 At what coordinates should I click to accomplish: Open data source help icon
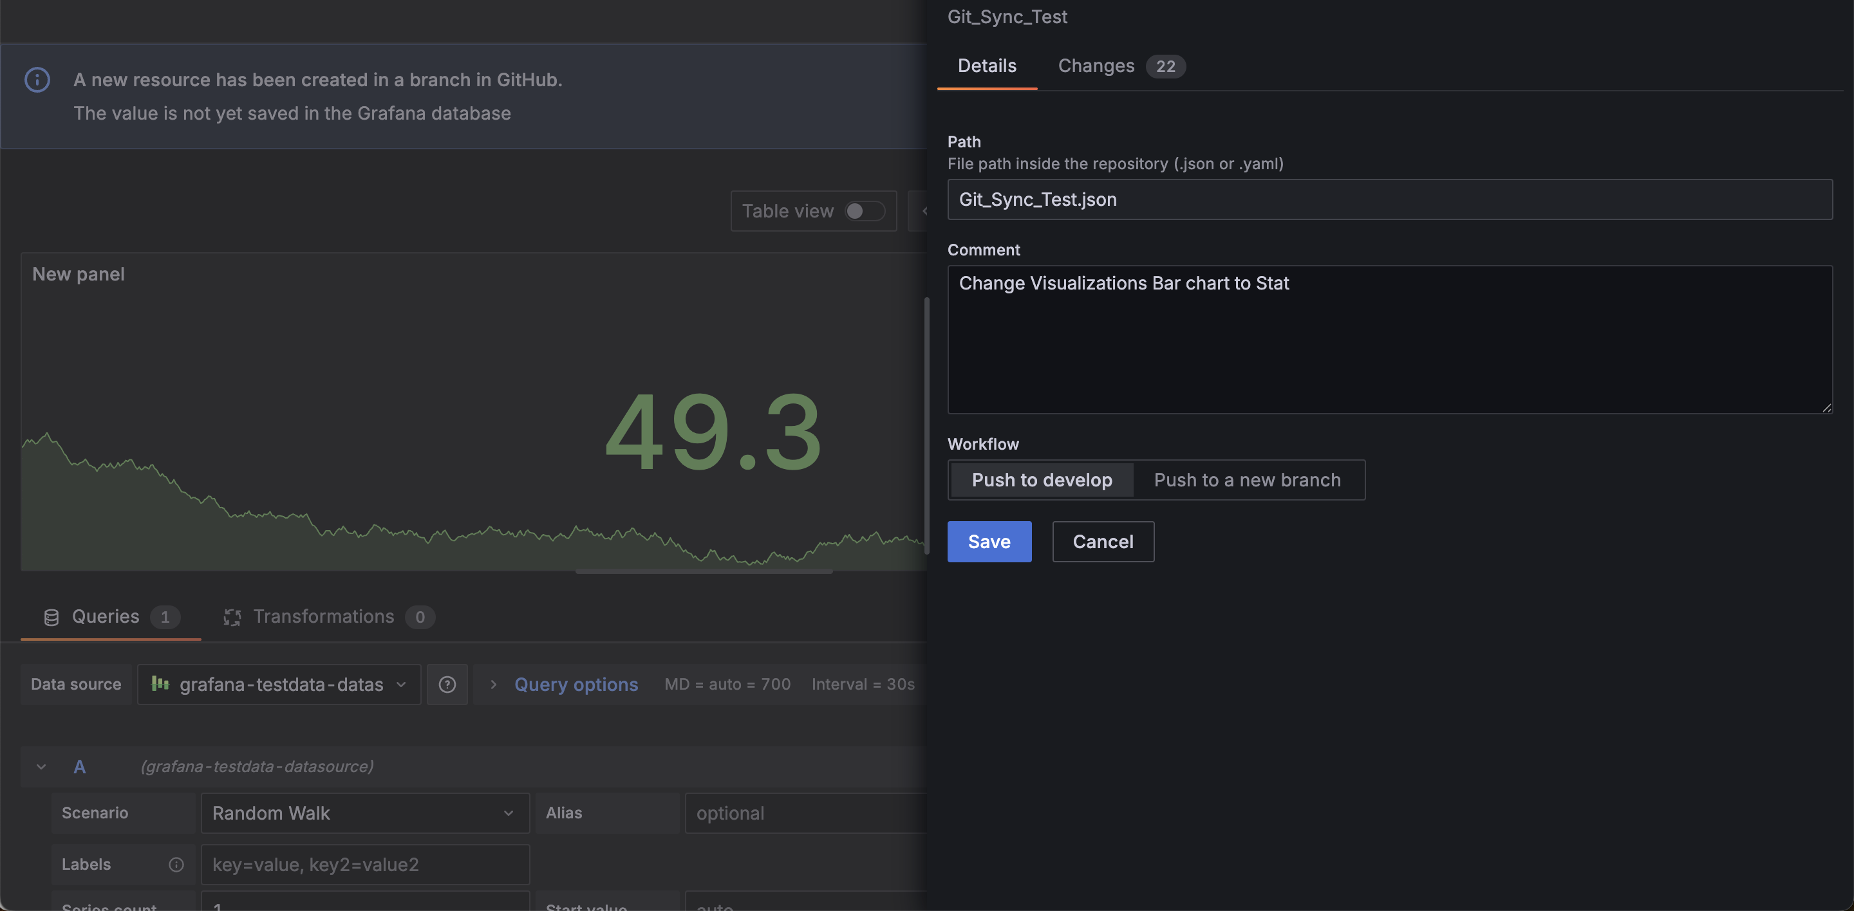tap(447, 685)
